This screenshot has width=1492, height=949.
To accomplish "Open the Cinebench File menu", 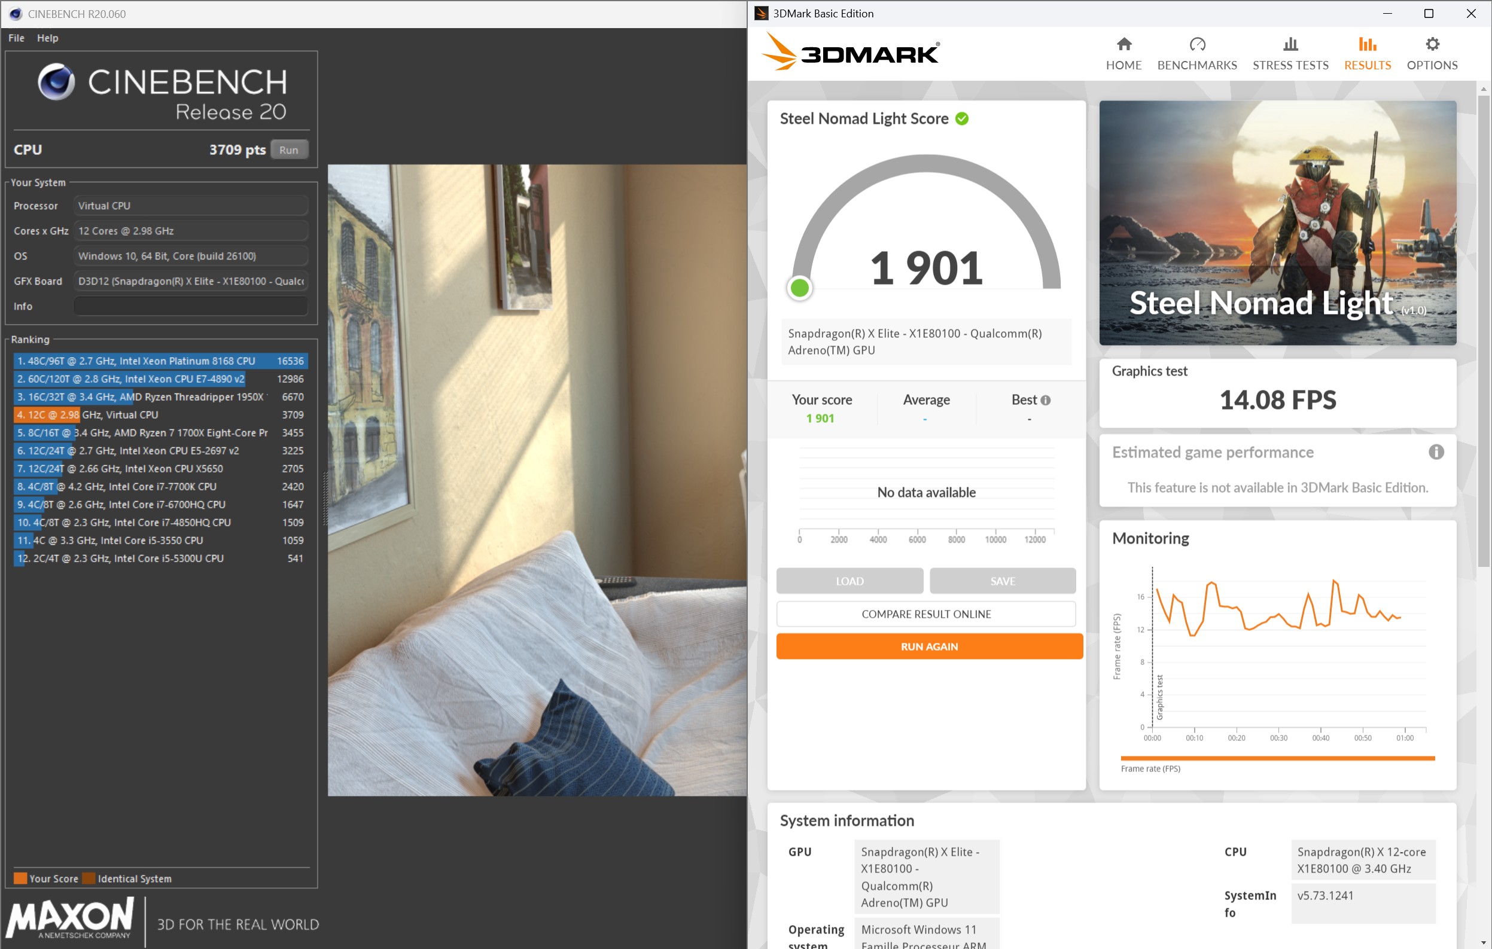I will (x=16, y=38).
